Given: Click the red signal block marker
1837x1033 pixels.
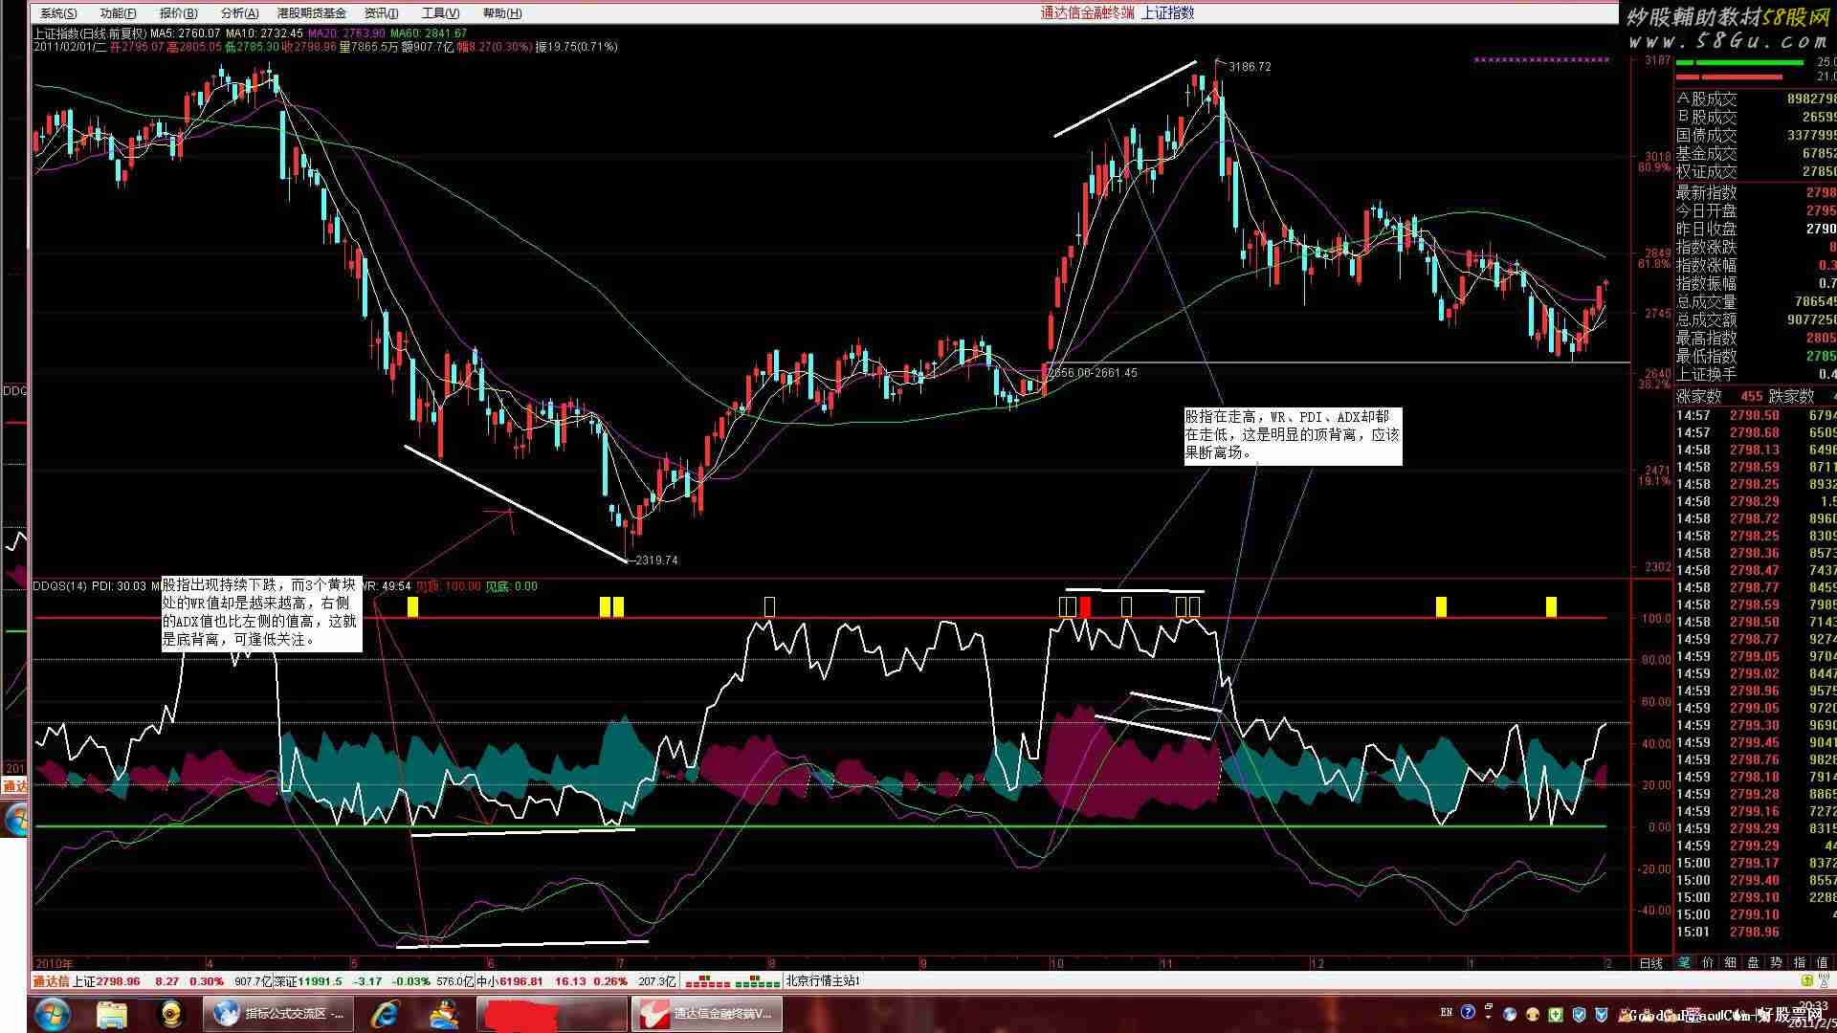Looking at the screenshot, I should (1085, 605).
